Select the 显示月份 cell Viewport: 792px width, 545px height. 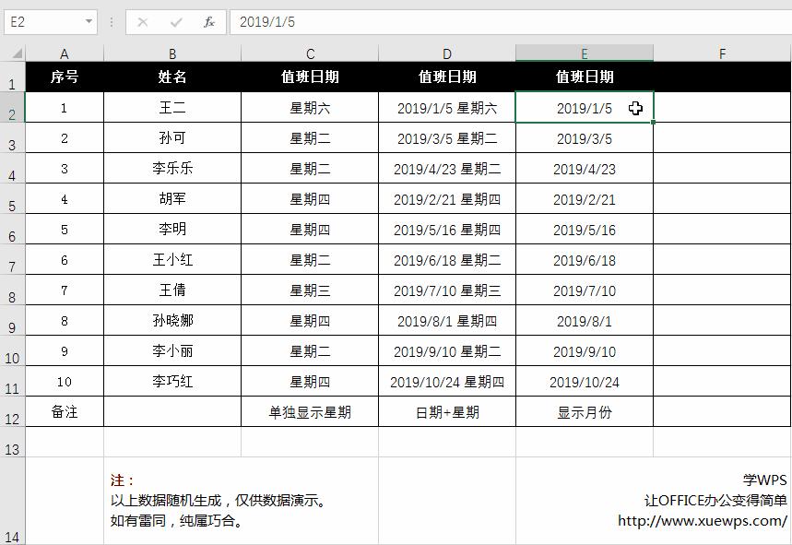584,412
